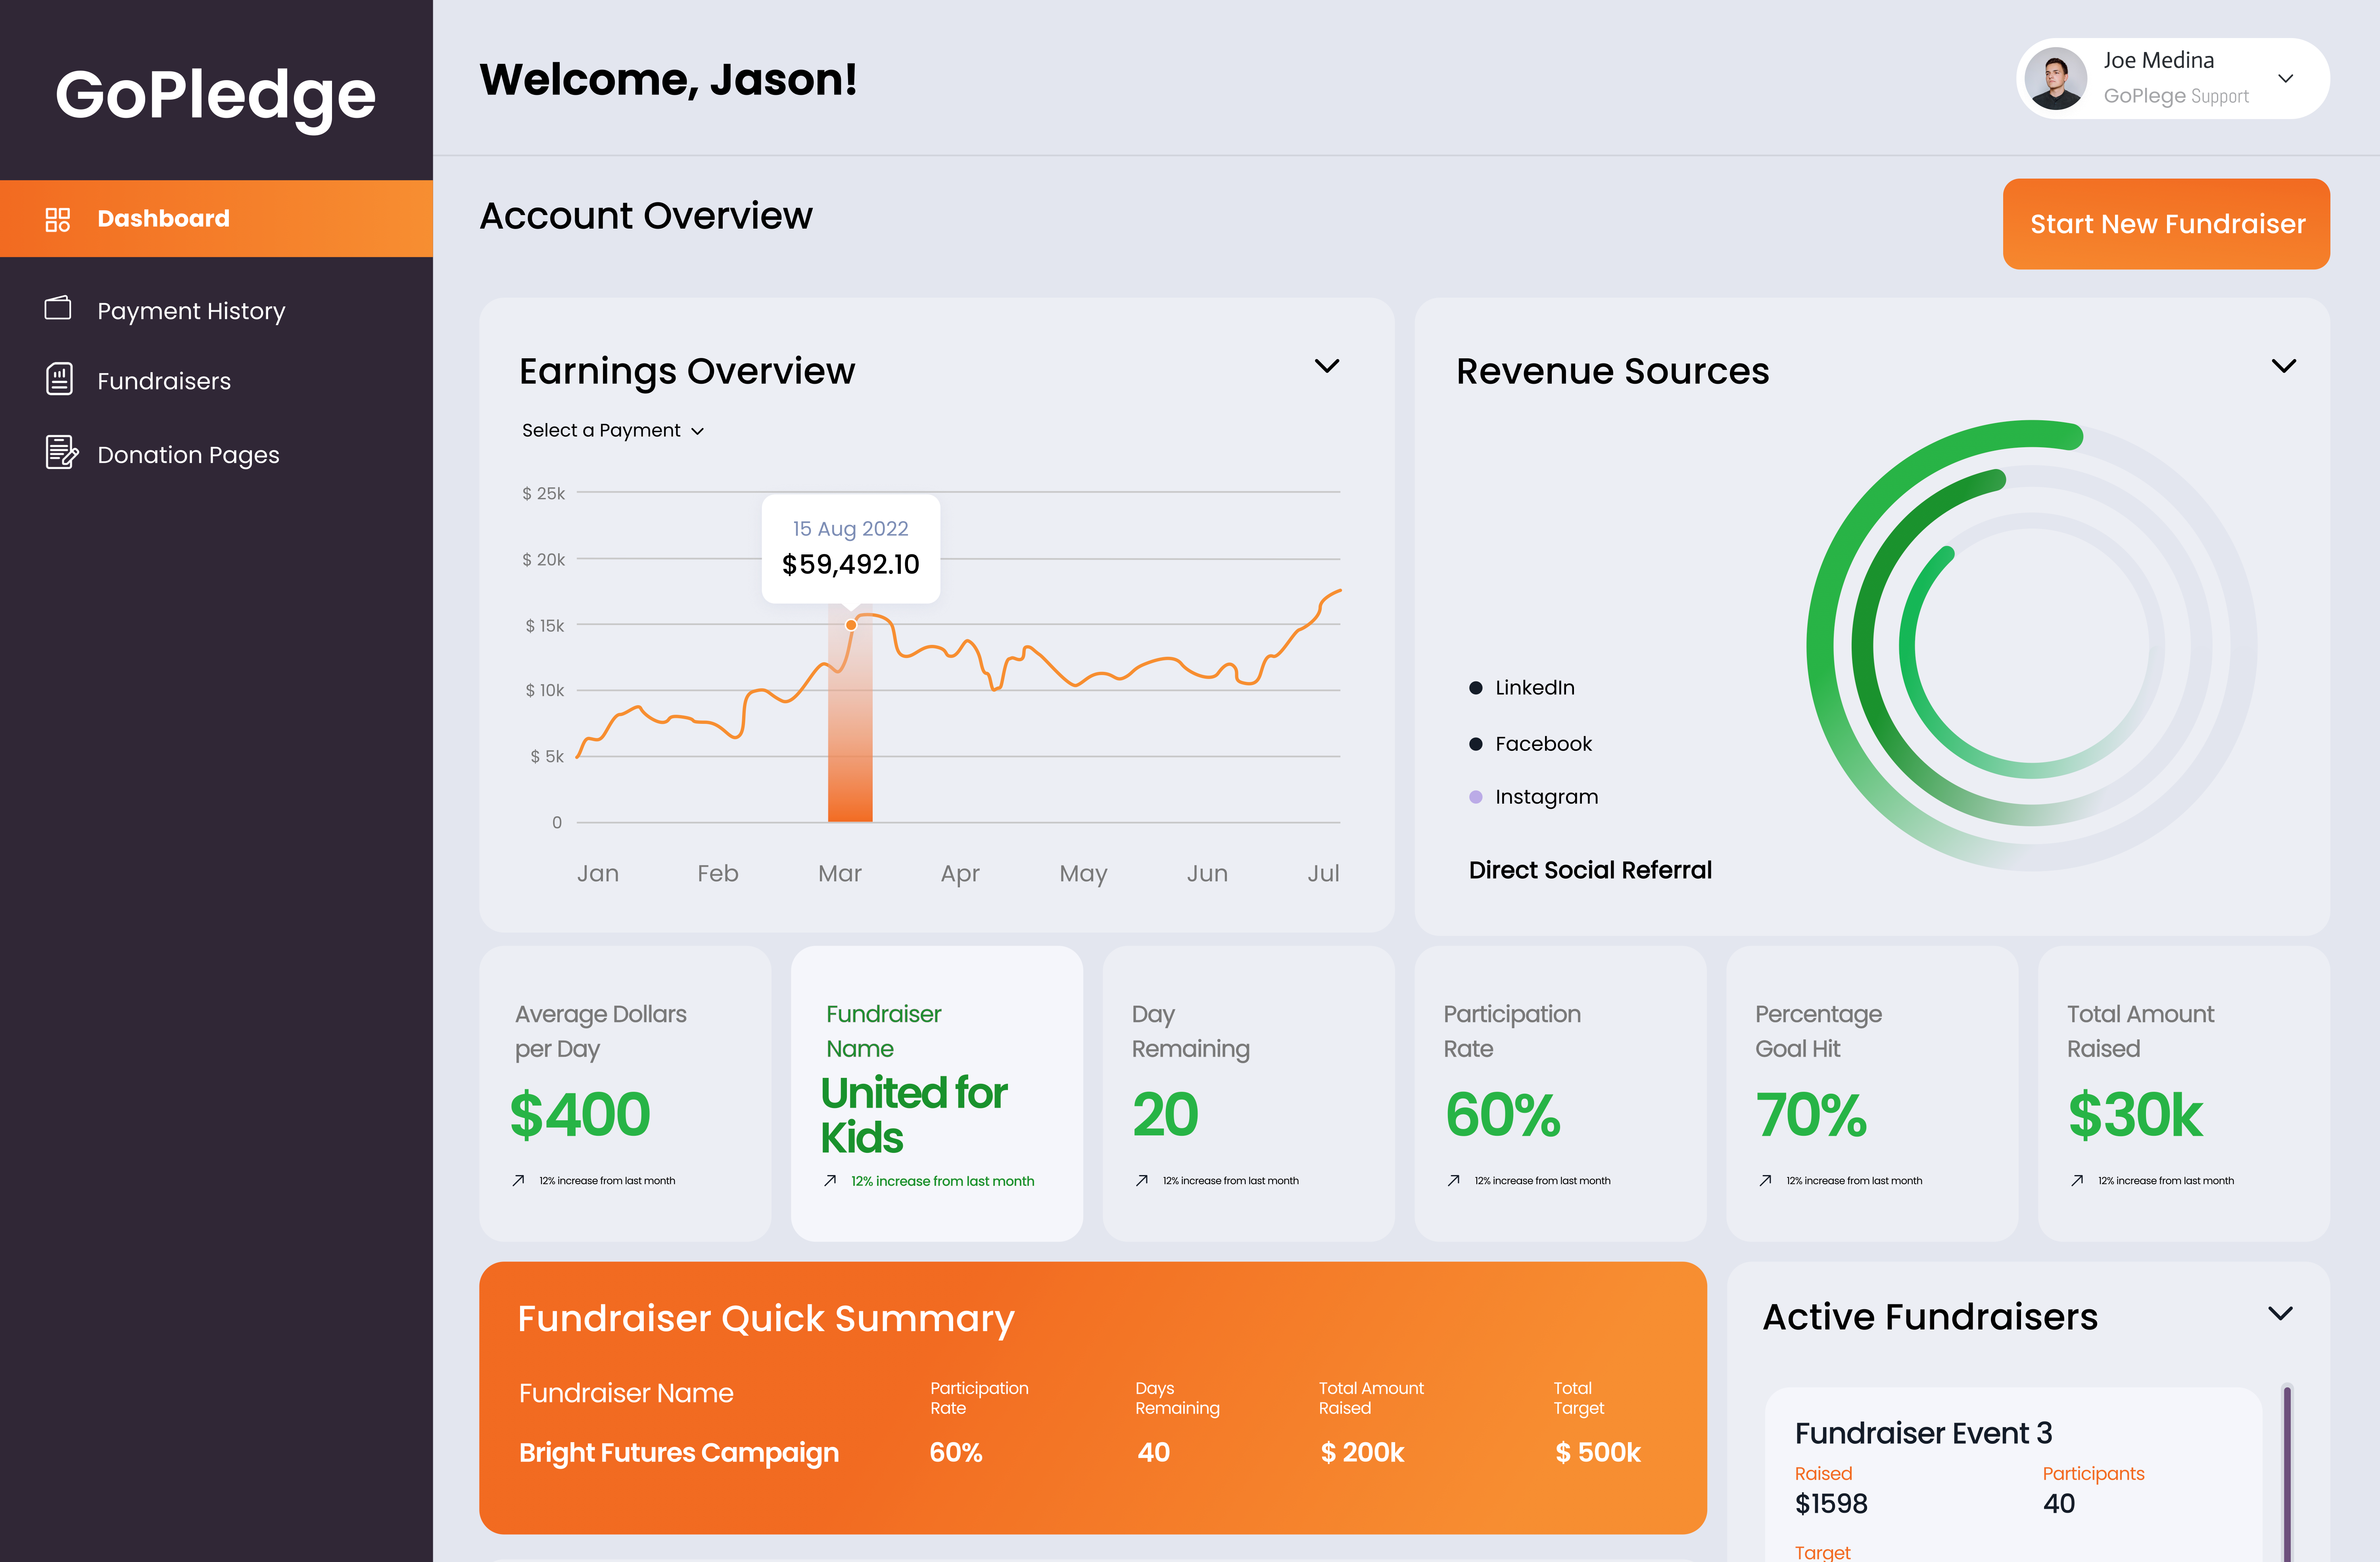Click the 40 days remaining value
Image resolution: width=2380 pixels, height=1562 pixels.
pos(1153,1453)
